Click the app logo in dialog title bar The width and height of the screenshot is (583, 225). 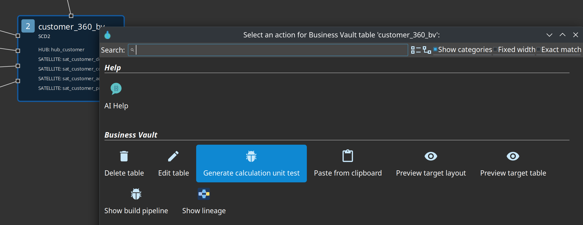click(x=108, y=35)
